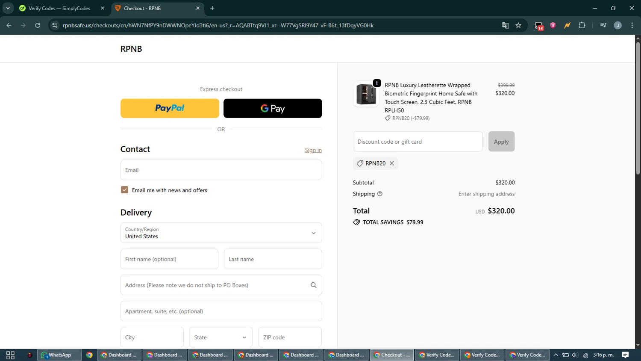The height and width of the screenshot is (361, 641).
Task: Show hidden tray icons arrow
Action: coord(556,355)
